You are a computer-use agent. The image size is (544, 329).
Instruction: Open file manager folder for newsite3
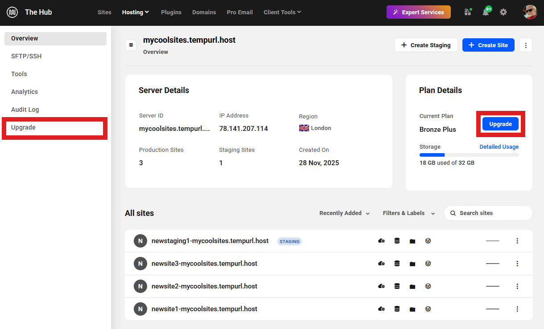pyautogui.click(x=412, y=264)
